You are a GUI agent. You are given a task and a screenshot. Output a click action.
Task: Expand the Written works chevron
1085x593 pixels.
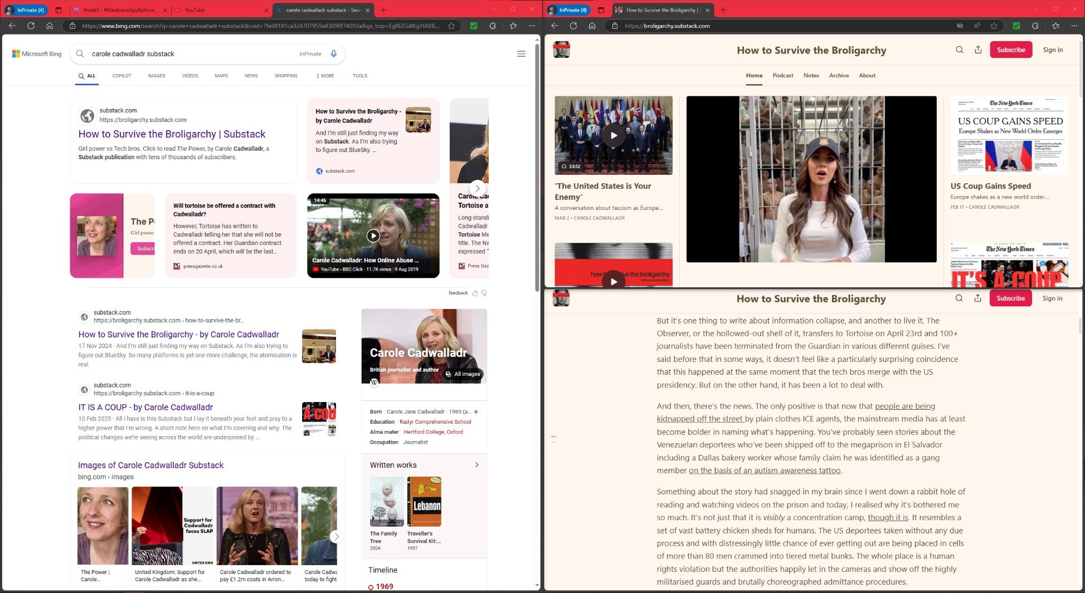point(476,465)
